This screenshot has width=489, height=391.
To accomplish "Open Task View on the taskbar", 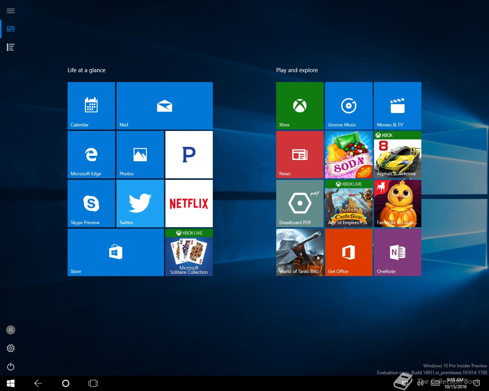I will 93,383.
